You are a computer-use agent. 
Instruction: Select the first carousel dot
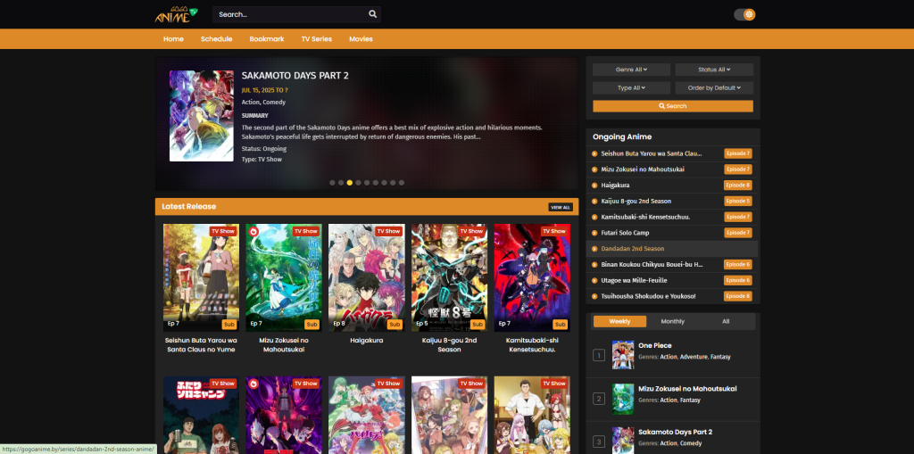click(332, 183)
